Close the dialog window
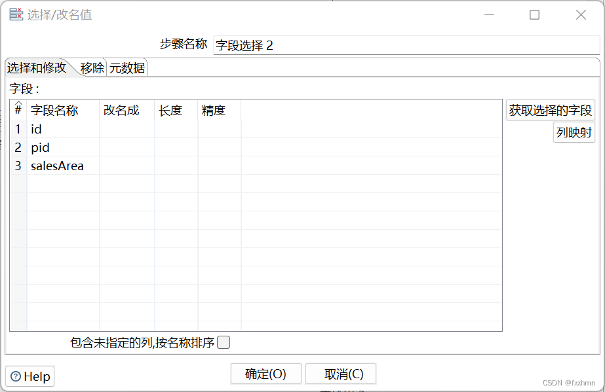This screenshot has width=605, height=392. pyautogui.click(x=581, y=14)
